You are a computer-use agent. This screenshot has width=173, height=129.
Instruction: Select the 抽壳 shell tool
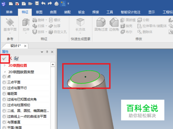click(x=126, y=26)
